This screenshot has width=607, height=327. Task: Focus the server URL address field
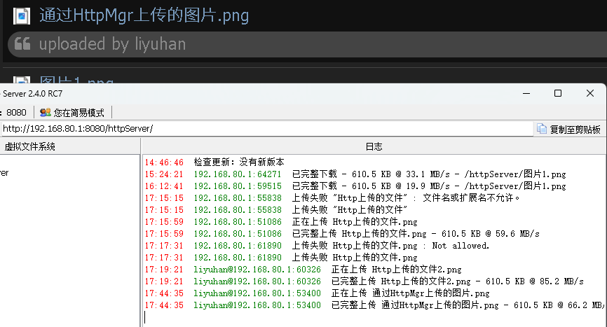coord(267,129)
